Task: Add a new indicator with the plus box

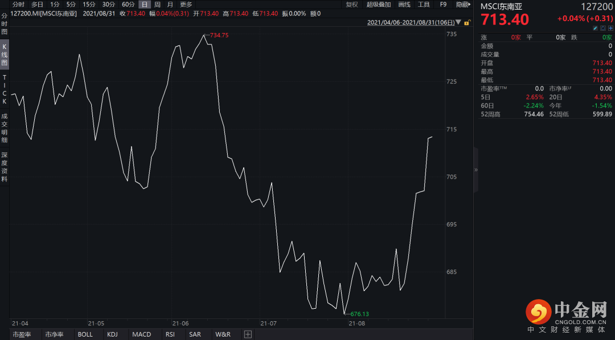Action: coord(248,334)
